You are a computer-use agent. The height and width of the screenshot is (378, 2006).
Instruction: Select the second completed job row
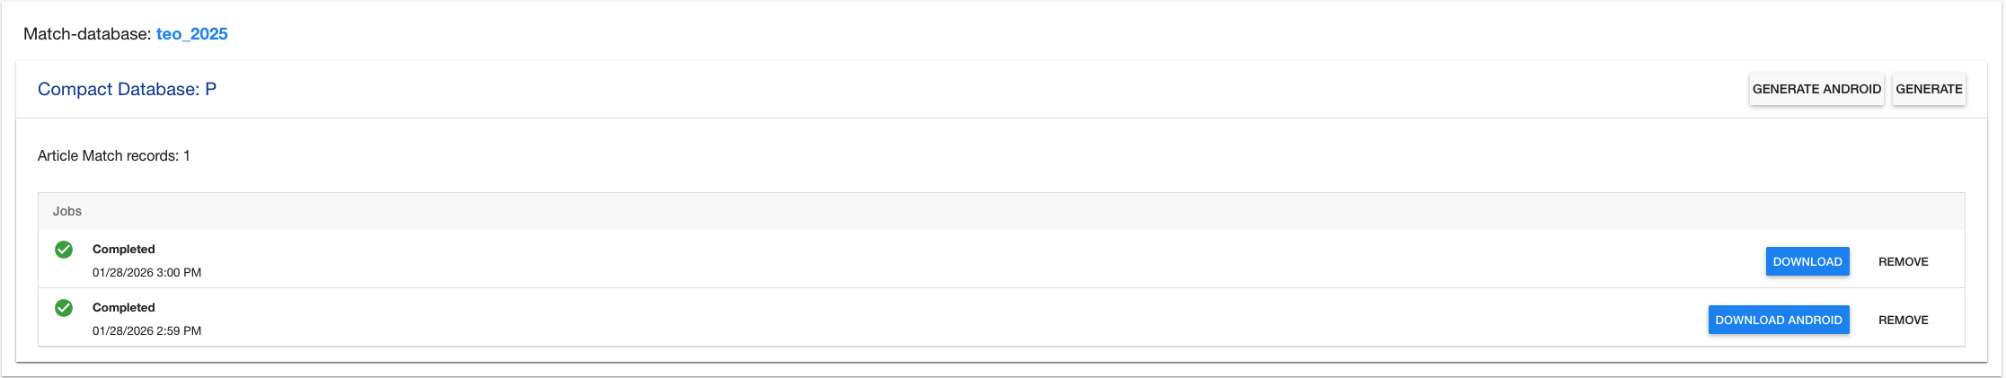tap(898, 318)
